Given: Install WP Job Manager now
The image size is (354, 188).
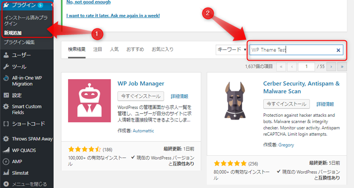Looking at the screenshot, I should (x=141, y=96).
